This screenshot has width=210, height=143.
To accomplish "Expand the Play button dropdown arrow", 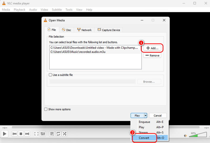I will coord(145,115).
